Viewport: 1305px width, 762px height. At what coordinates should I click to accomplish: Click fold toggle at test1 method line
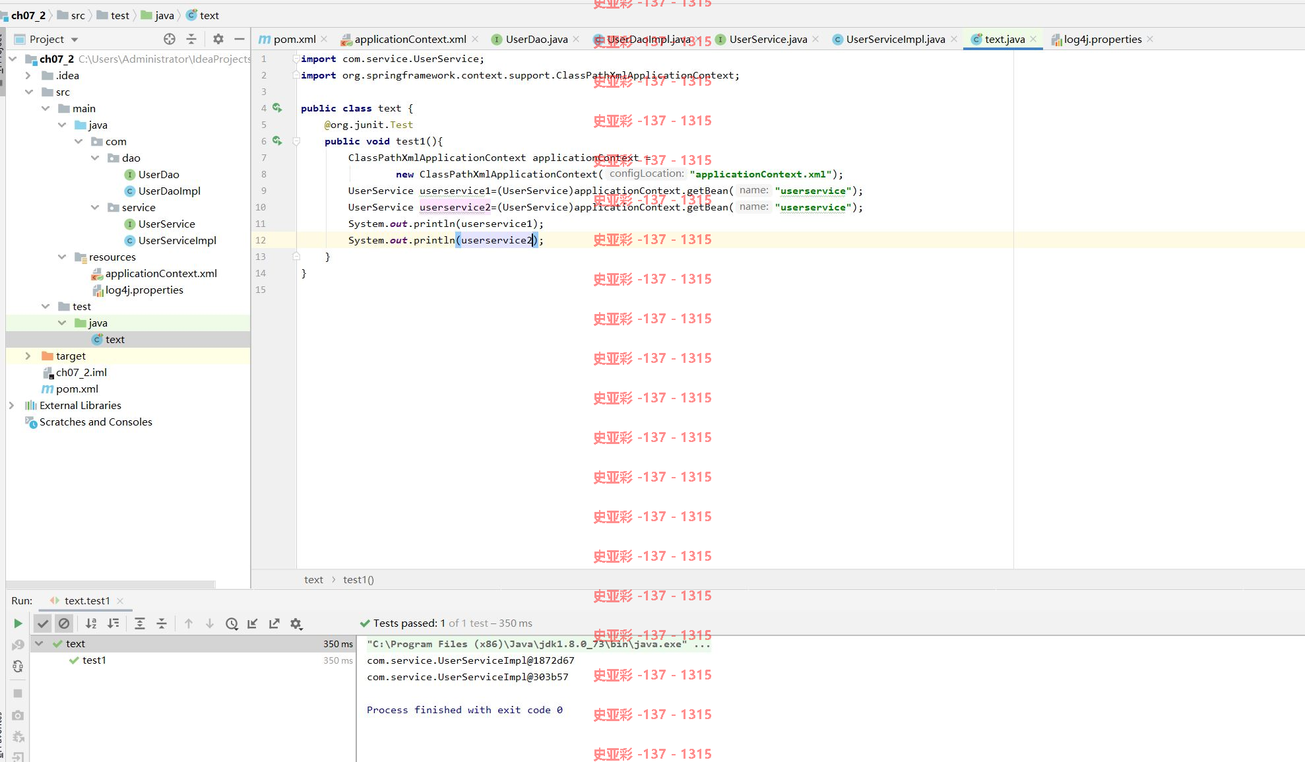click(x=296, y=141)
